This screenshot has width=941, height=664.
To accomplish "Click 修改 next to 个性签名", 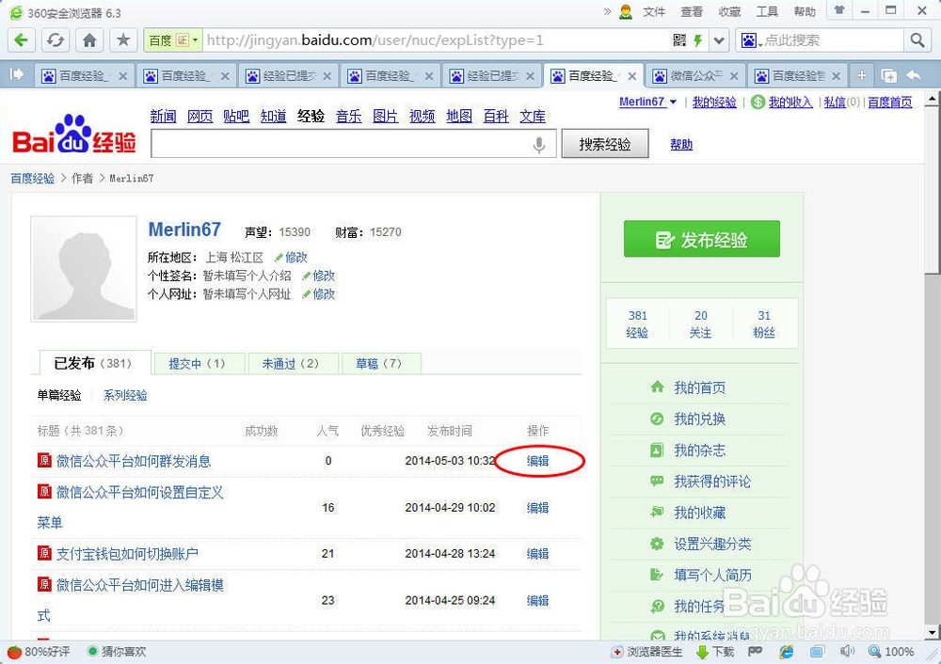I will point(324,276).
